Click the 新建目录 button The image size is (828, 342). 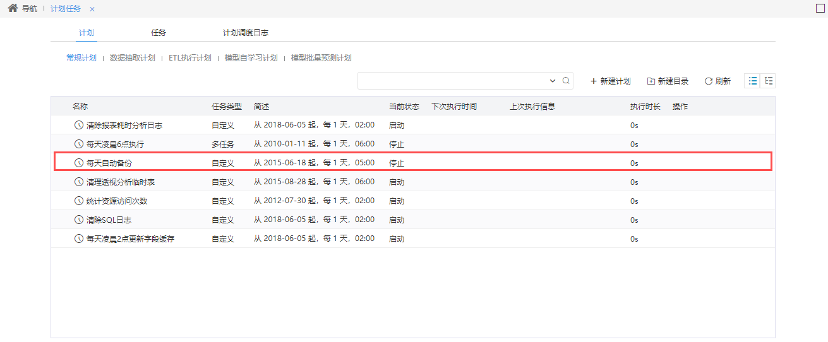[x=668, y=81]
